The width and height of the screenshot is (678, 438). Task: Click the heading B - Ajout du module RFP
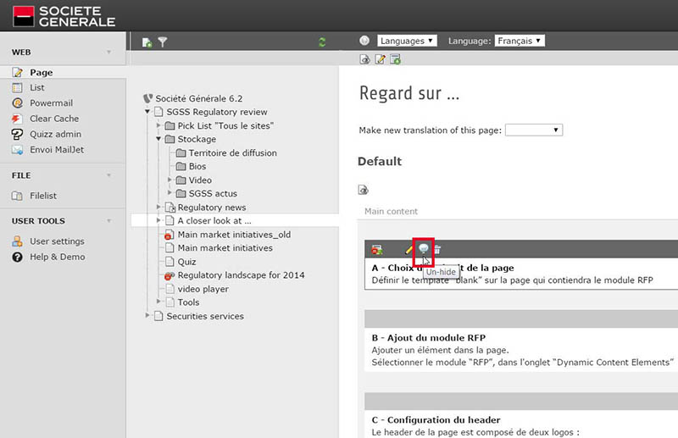(429, 338)
